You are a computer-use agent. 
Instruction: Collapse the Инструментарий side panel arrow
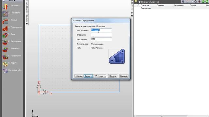(27, 23)
